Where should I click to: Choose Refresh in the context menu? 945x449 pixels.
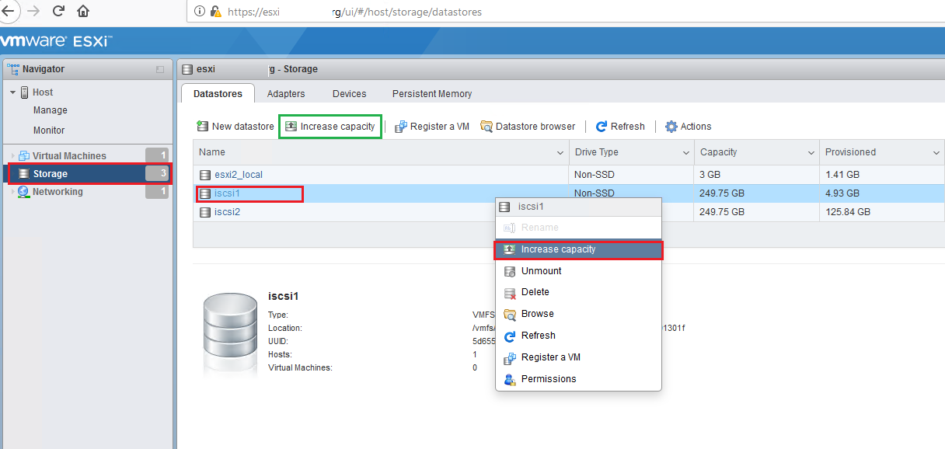[x=578, y=336]
